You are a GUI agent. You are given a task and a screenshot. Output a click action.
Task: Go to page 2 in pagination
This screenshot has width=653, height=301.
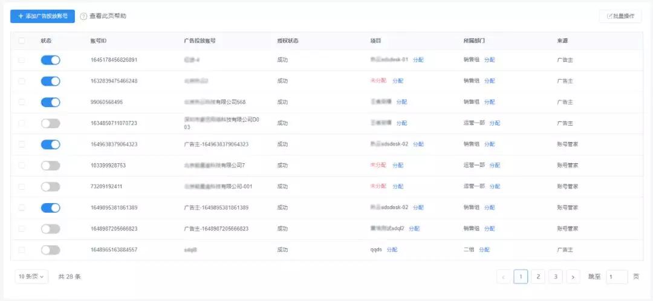[x=538, y=277]
